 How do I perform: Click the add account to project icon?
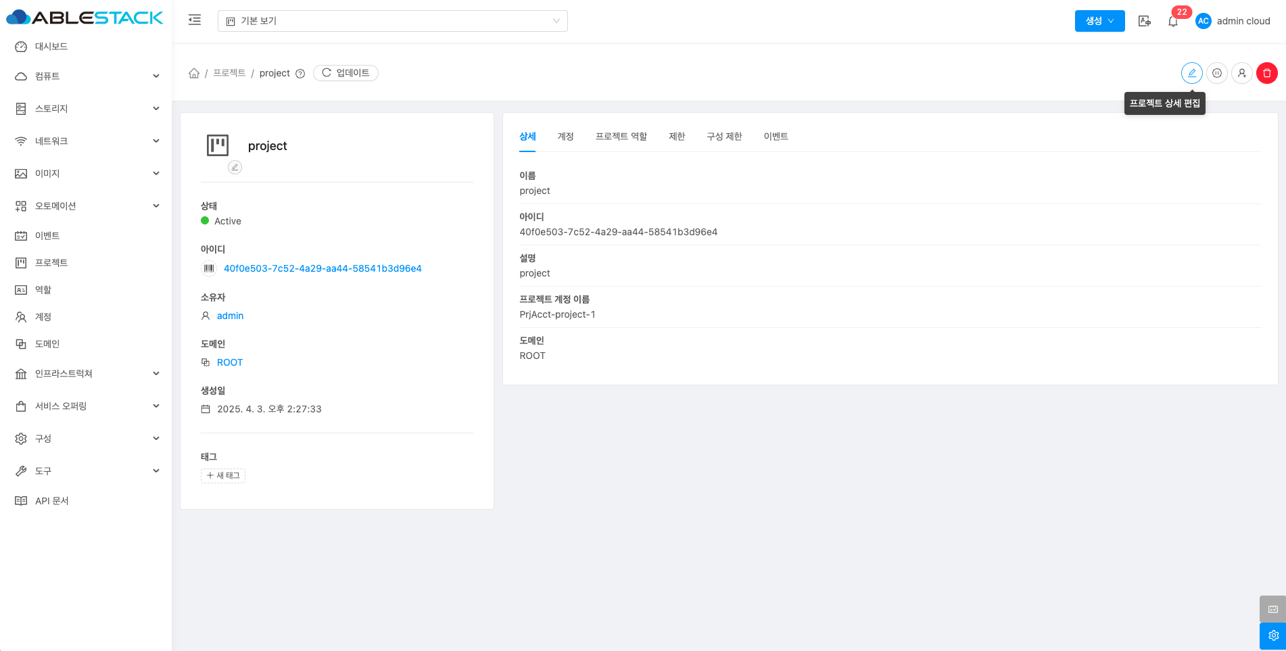tap(1241, 73)
